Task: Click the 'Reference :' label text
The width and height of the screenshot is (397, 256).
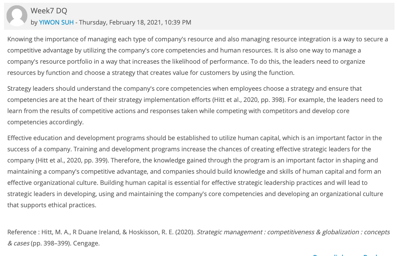Action: [x=23, y=232]
